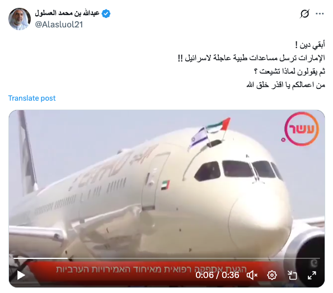Unmute the video sound

click(252, 275)
